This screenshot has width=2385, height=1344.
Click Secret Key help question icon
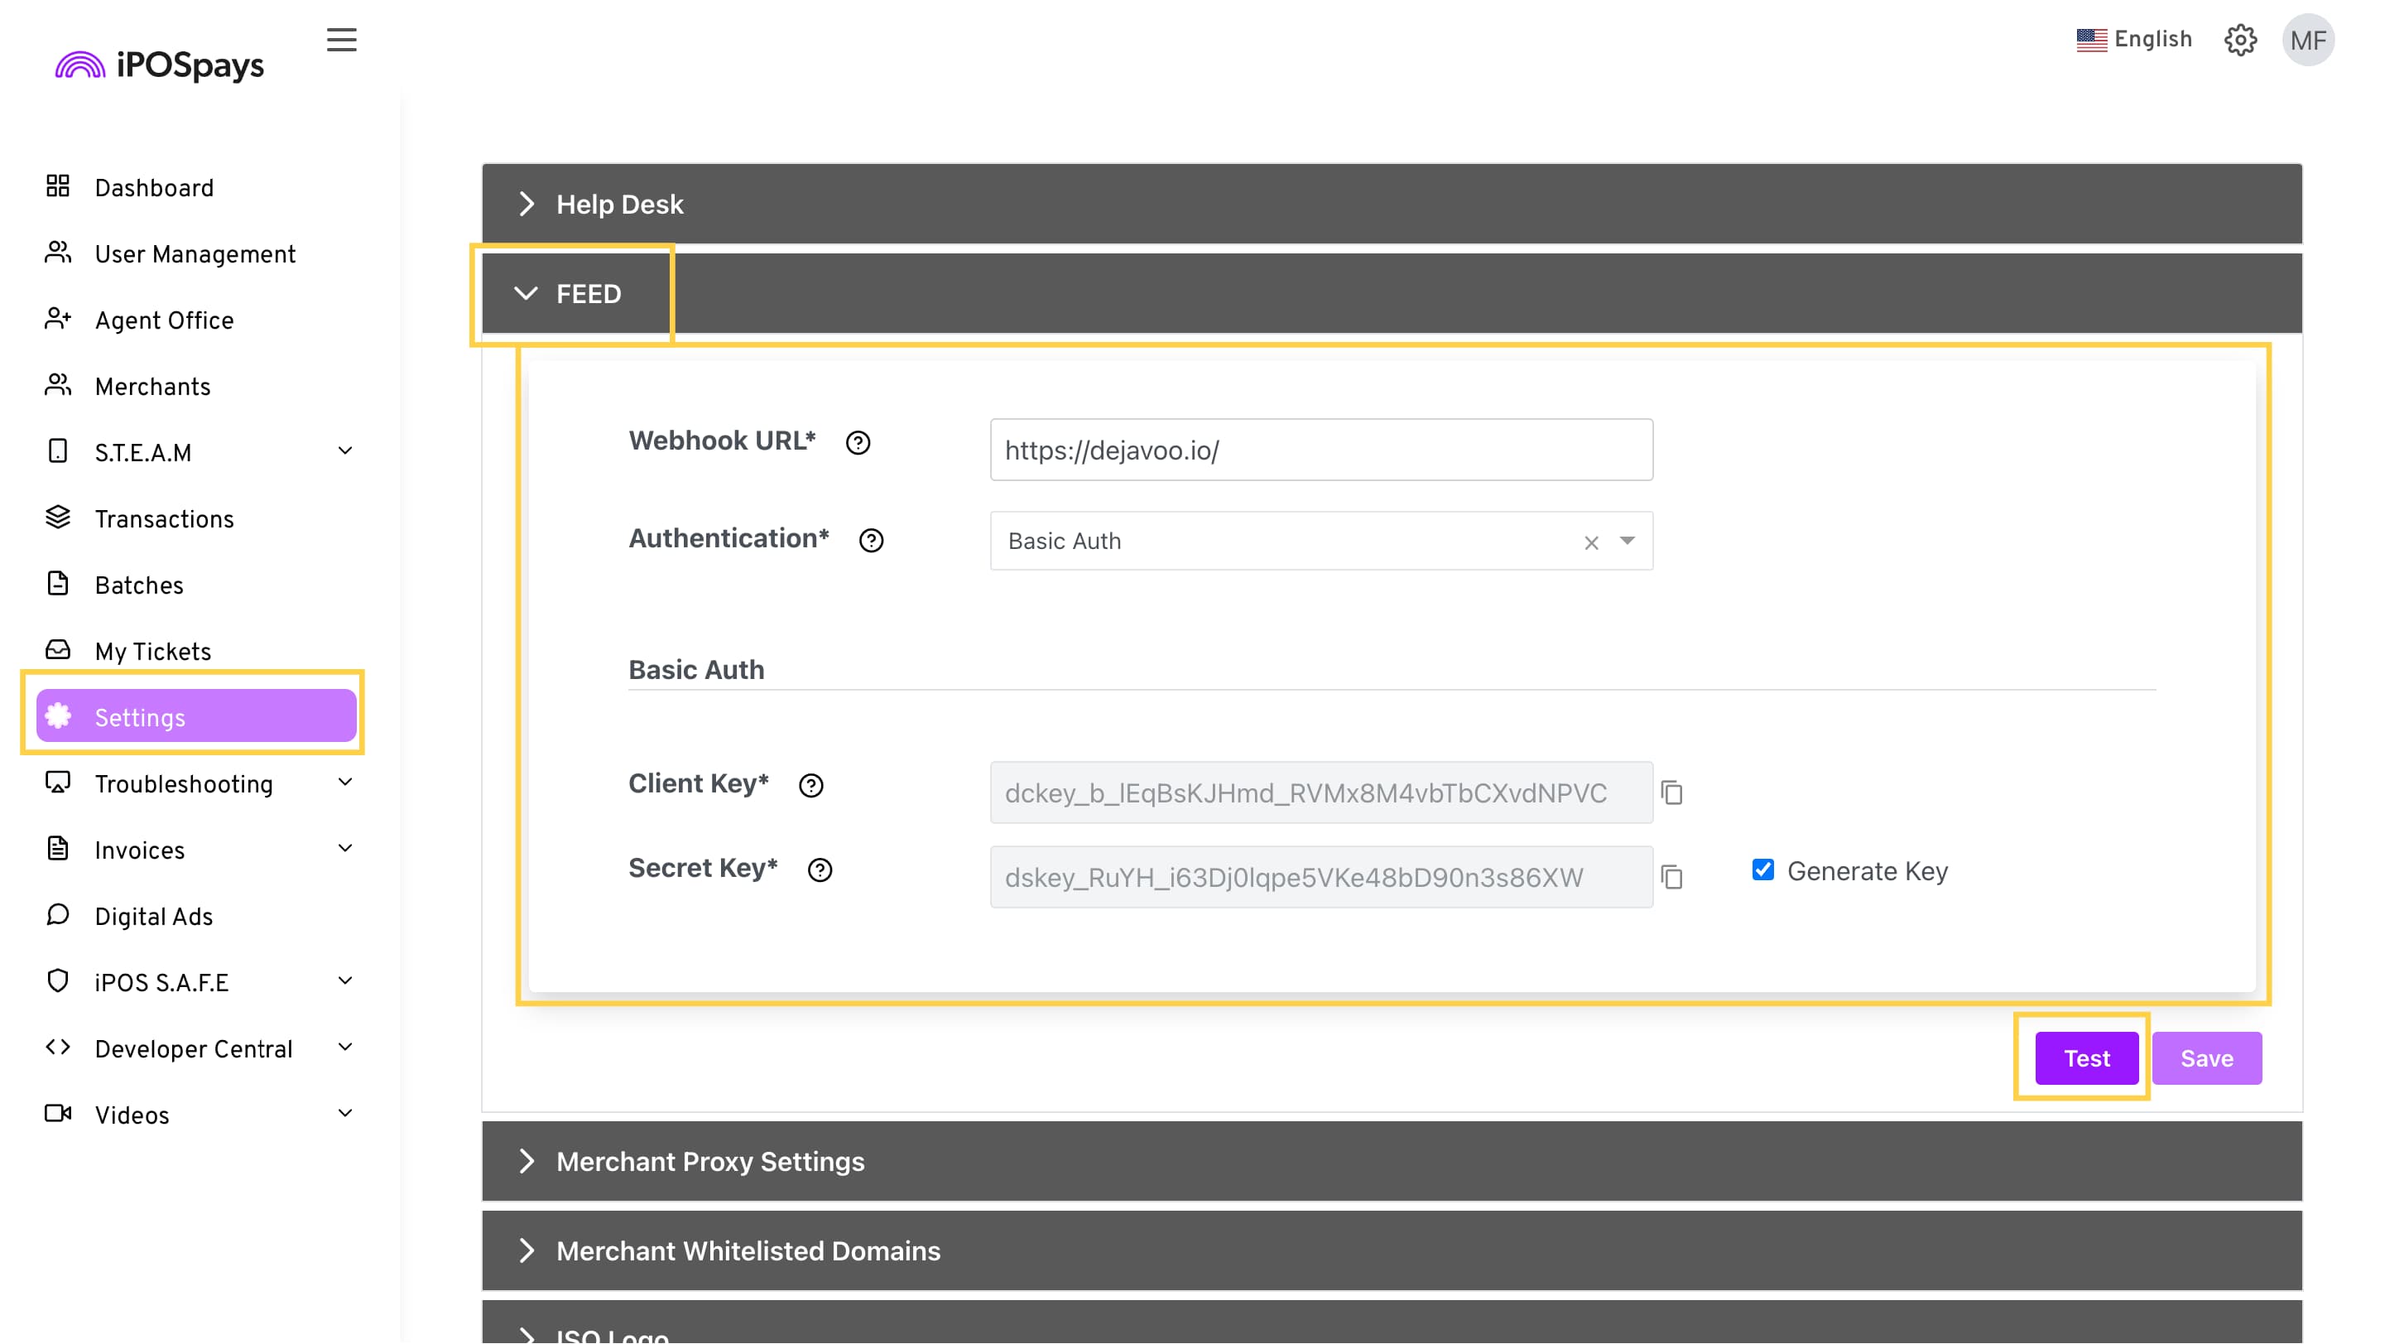[x=820, y=870]
